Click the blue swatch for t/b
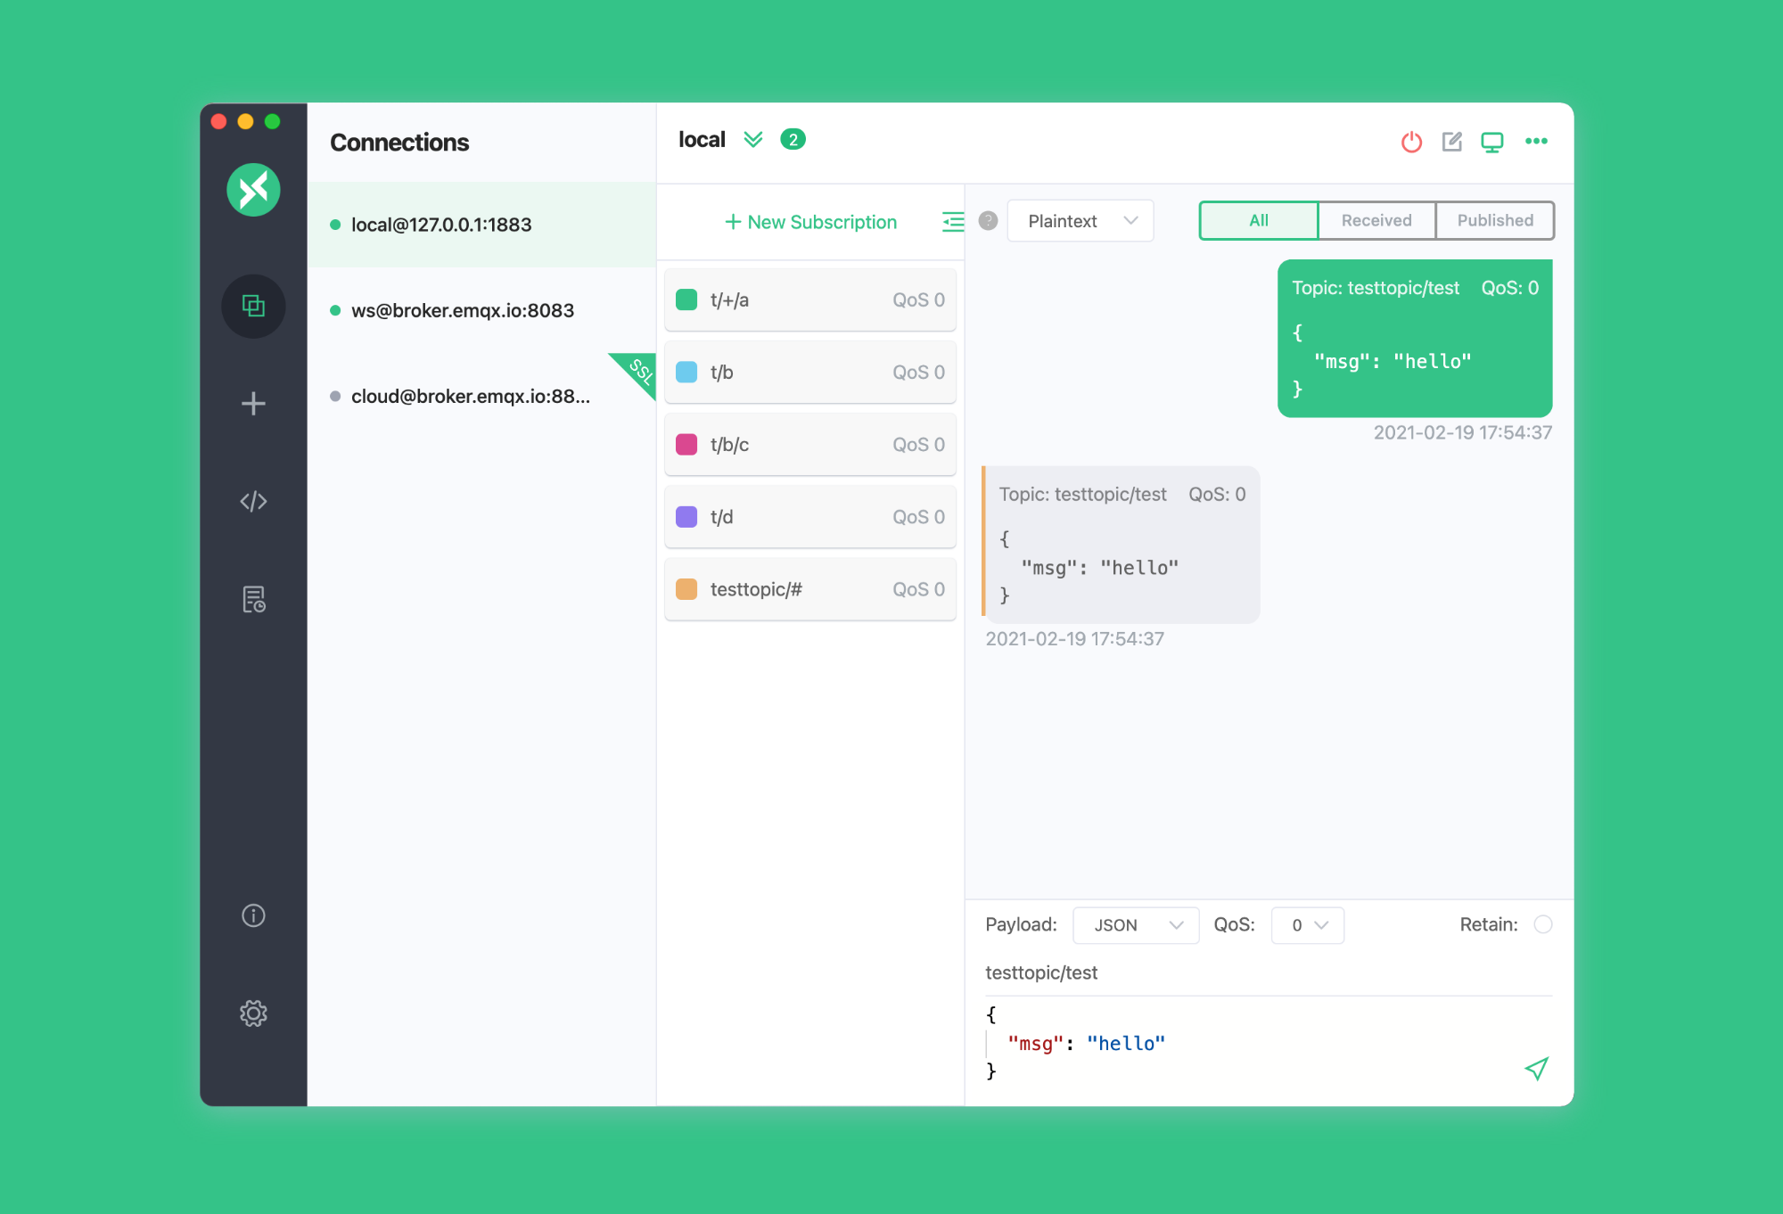The height and width of the screenshot is (1214, 1783). click(x=686, y=372)
